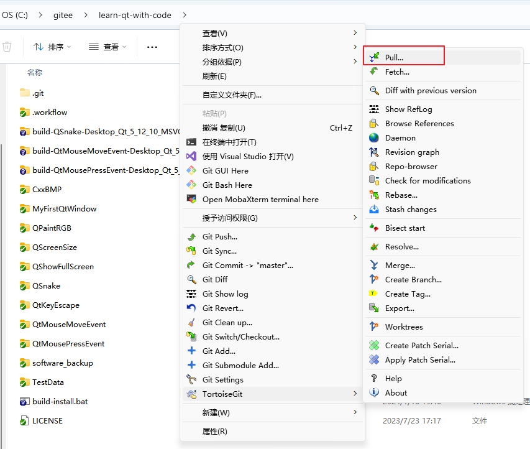Select the QSnake folder
Screen dimensions: 530x449
pos(40,285)
